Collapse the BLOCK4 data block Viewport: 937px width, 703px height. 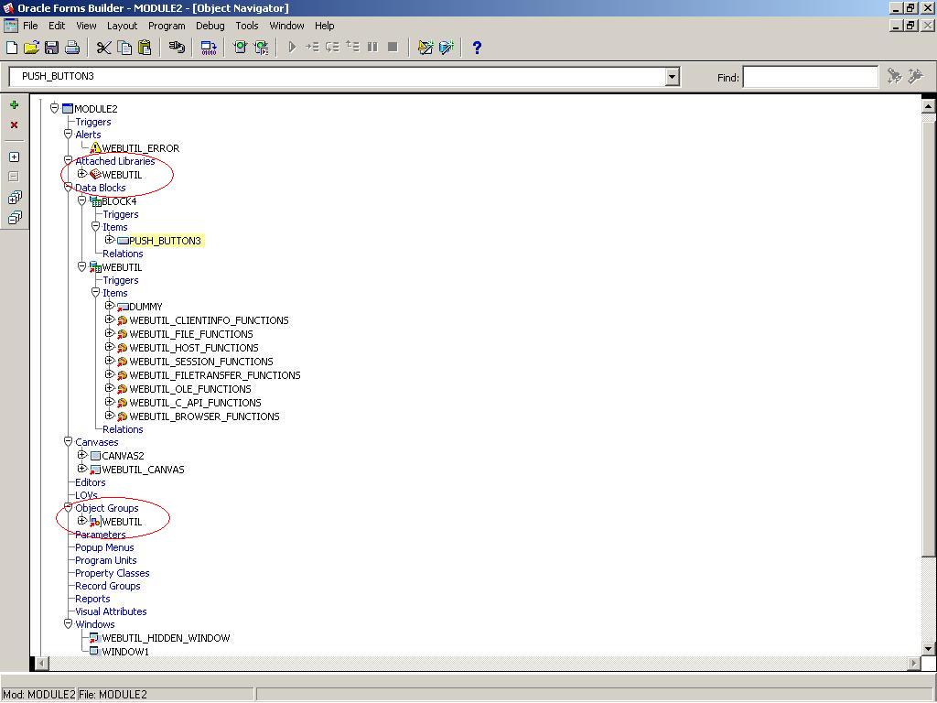click(81, 200)
